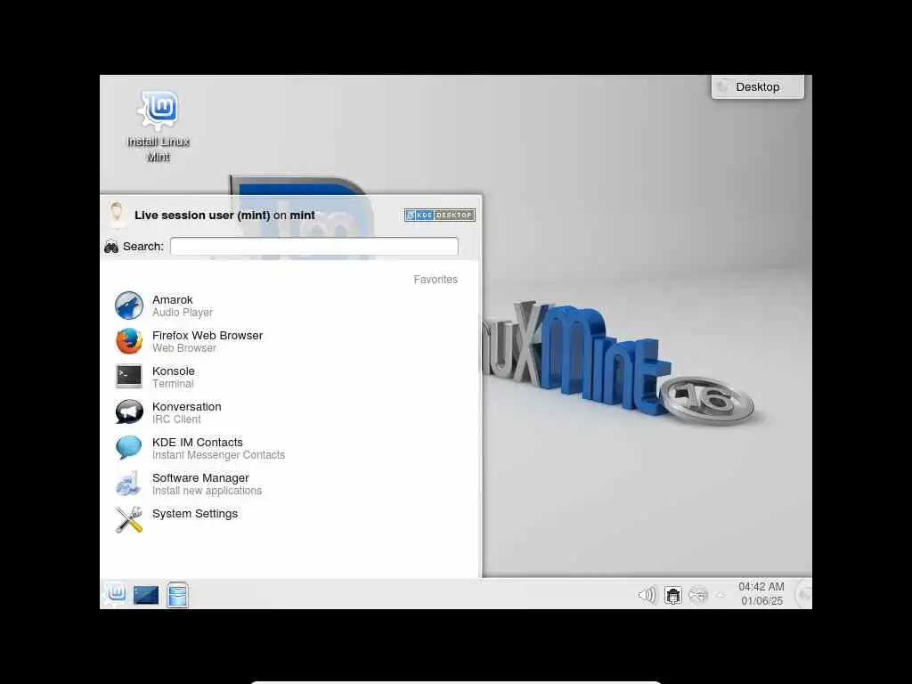Open the Install Linux Mint desktop icon
Viewport: 912px width, 684px height.
pyautogui.click(x=159, y=126)
